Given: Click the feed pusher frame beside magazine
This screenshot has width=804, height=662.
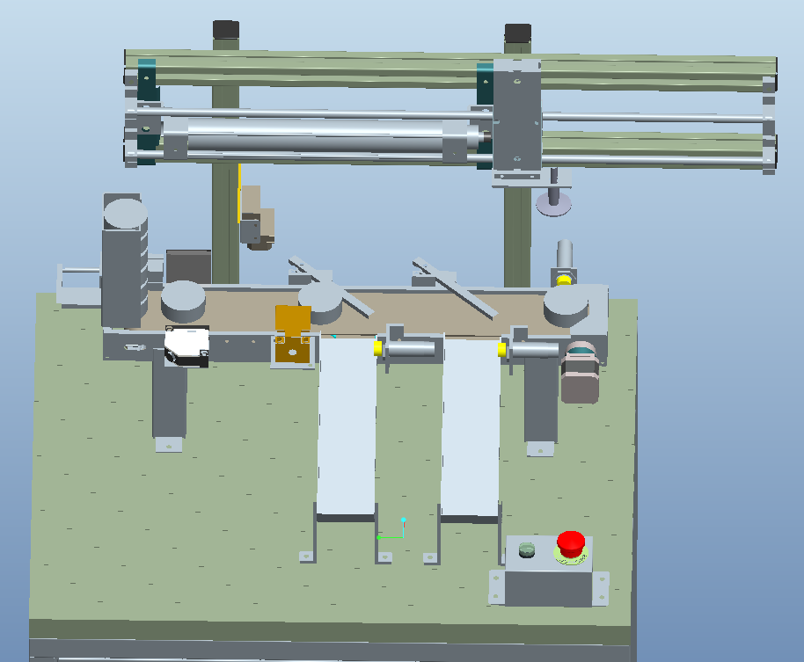Looking at the screenshot, I should pos(78,286).
